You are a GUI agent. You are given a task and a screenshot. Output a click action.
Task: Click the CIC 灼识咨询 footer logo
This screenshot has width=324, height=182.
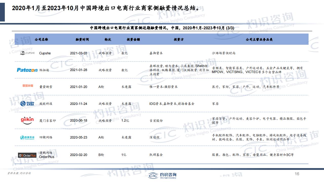tap(162, 175)
